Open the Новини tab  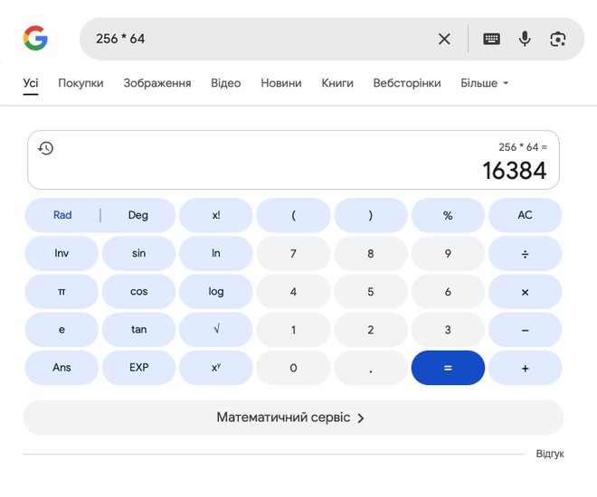pyautogui.click(x=281, y=83)
